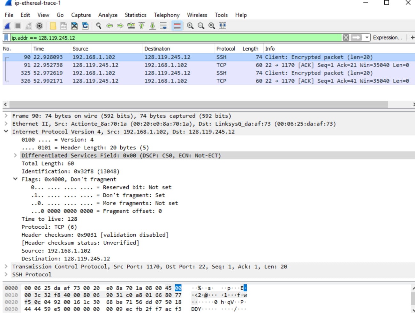
Task: Click the stop capture square icon
Action: tap(18, 26)
